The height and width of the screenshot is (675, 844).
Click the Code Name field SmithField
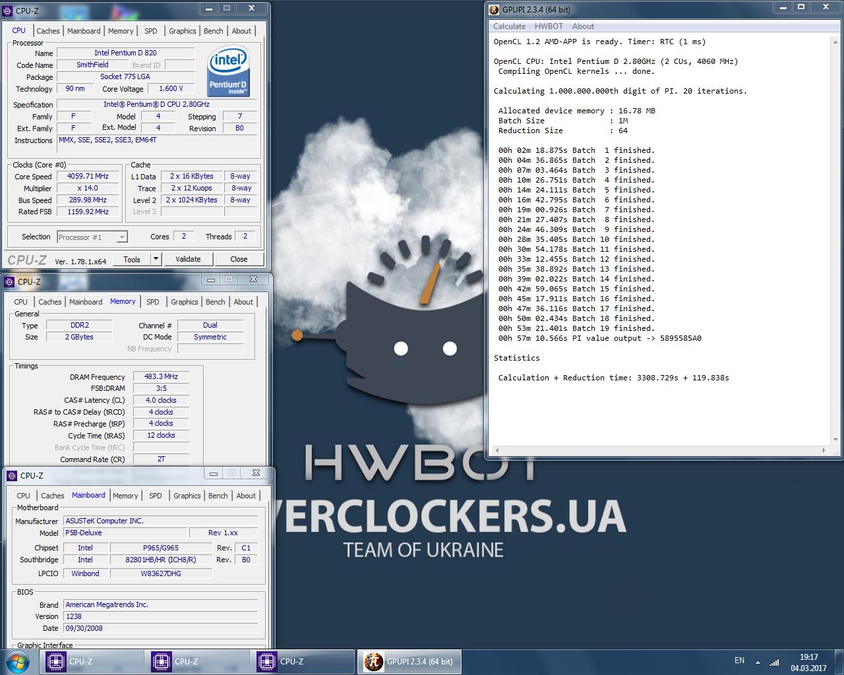(x=92, y=65)
